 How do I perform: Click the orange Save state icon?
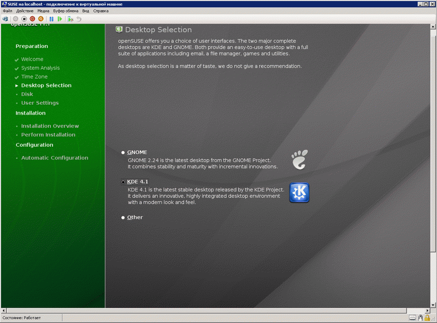click(40, 19)
